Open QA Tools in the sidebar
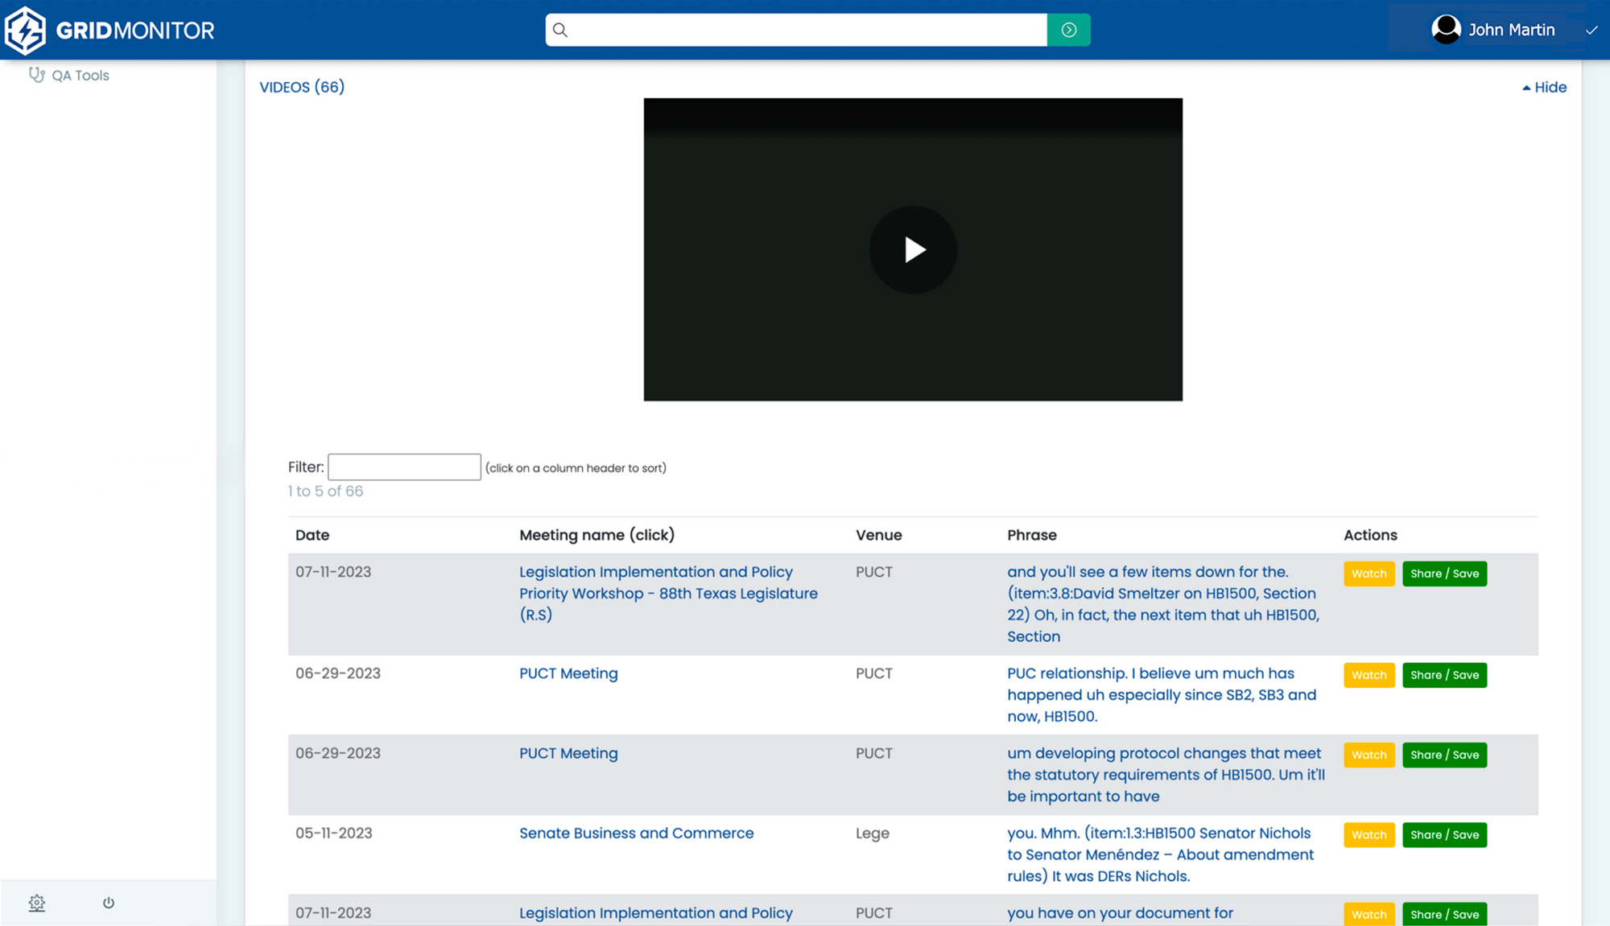Screen dimensions: 1610x926 click(x=69, y=75)
